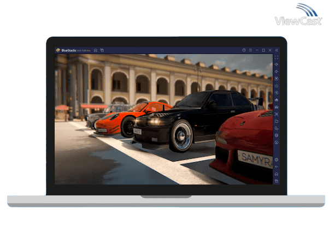Screen dimensions: 329x226
Task: Open the Home tab icon in title bar
Action: coord(96,50)
